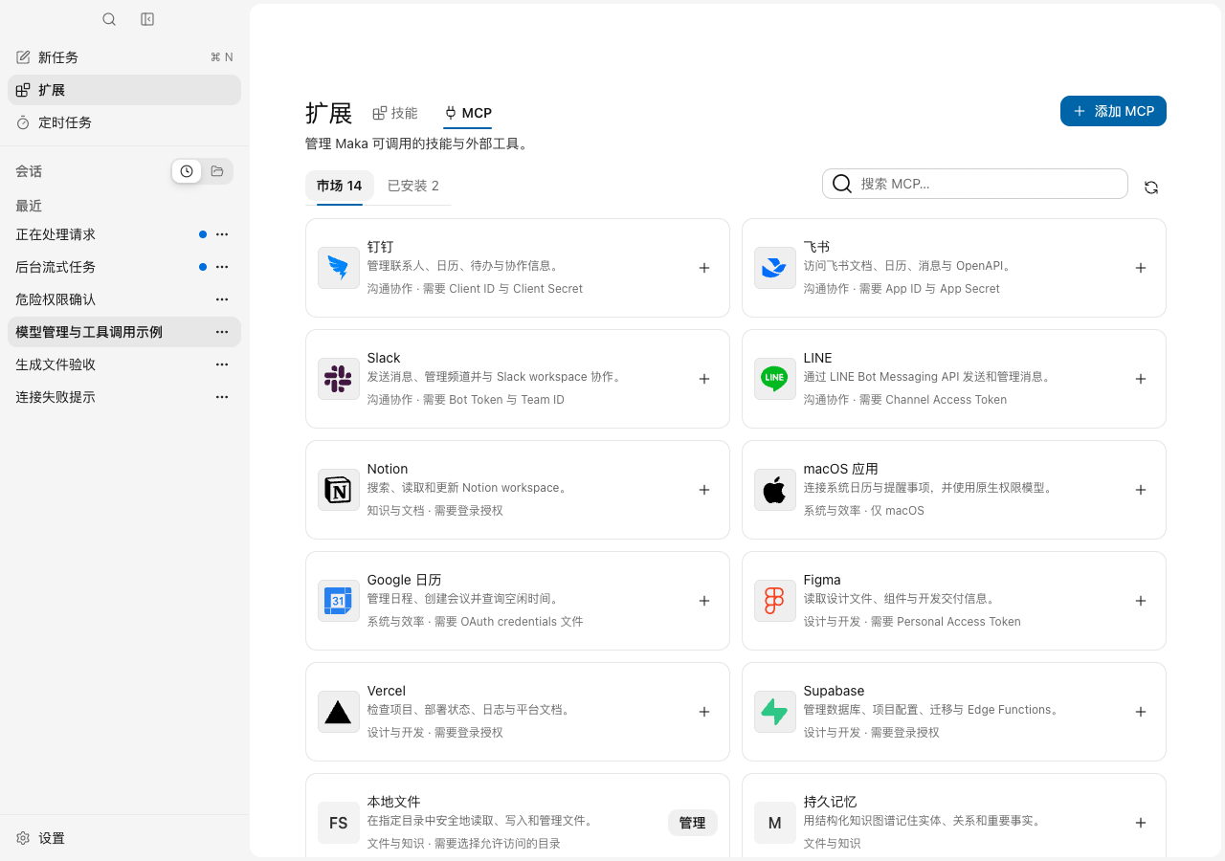
Task: Add the 飞书 MCP with plus
Action: pyautogui.click(x=1141, y=268)
